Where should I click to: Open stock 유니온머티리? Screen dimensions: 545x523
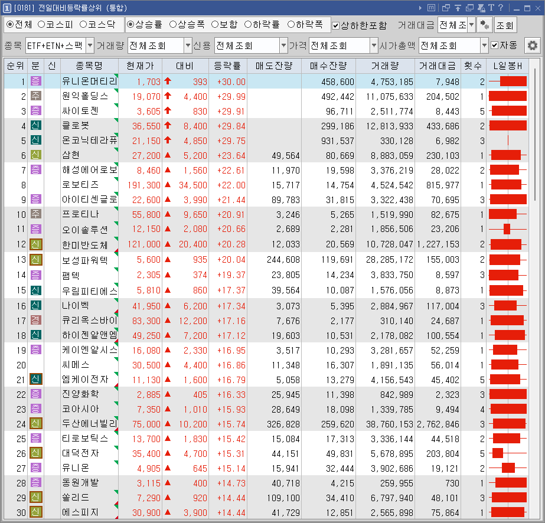point(89,81)
